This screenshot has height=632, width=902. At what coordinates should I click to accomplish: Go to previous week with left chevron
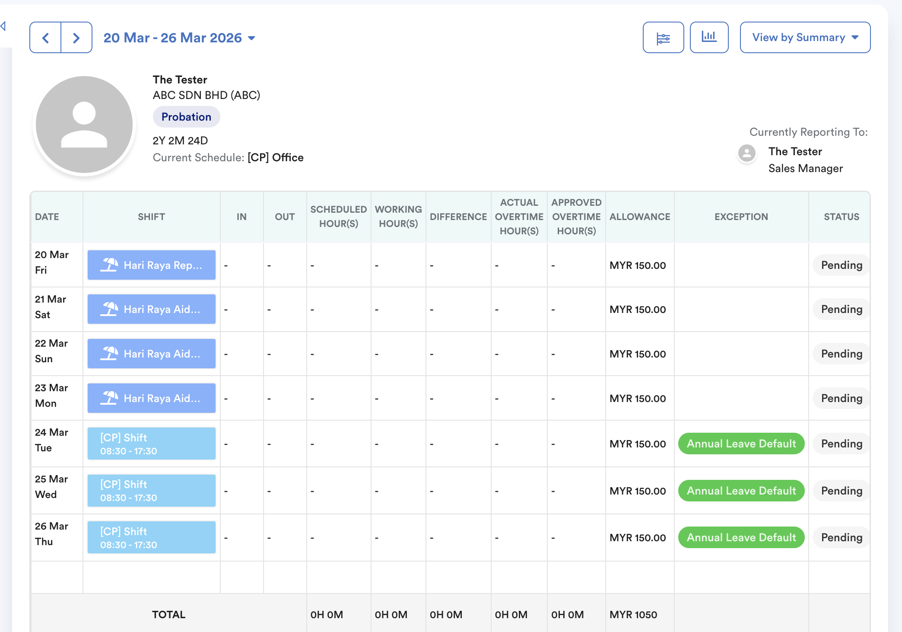click(45, 38)
